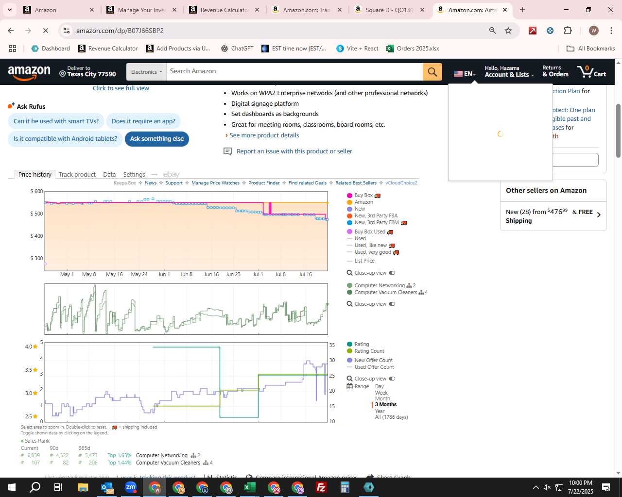Go back with the browser back arrow

tap(11, 31)
